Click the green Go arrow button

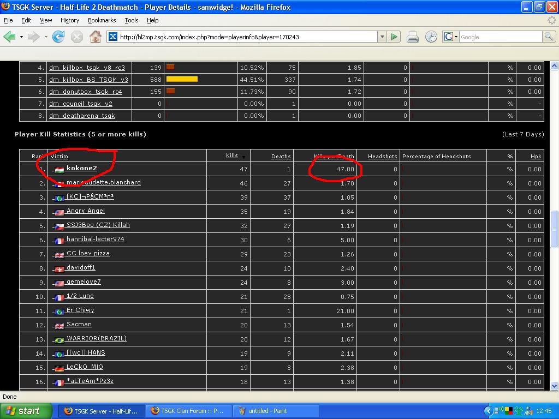click(395, 37)
